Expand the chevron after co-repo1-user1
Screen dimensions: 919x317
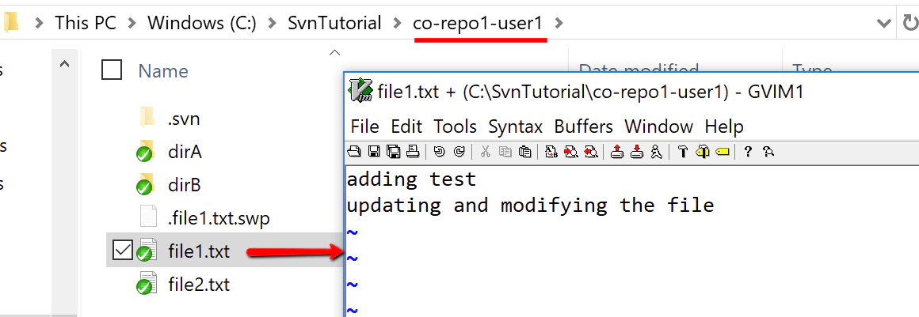(559, 24)
